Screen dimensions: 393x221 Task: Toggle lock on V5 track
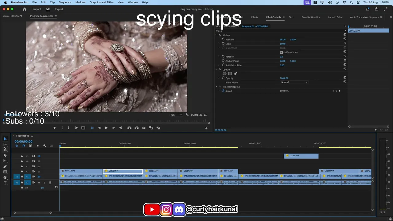coord(22,156)
